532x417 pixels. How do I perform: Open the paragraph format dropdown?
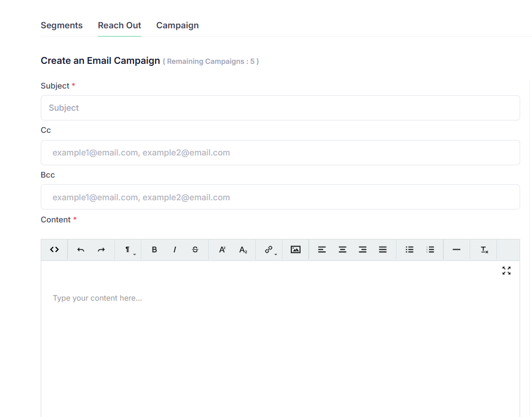pos(128,250)
